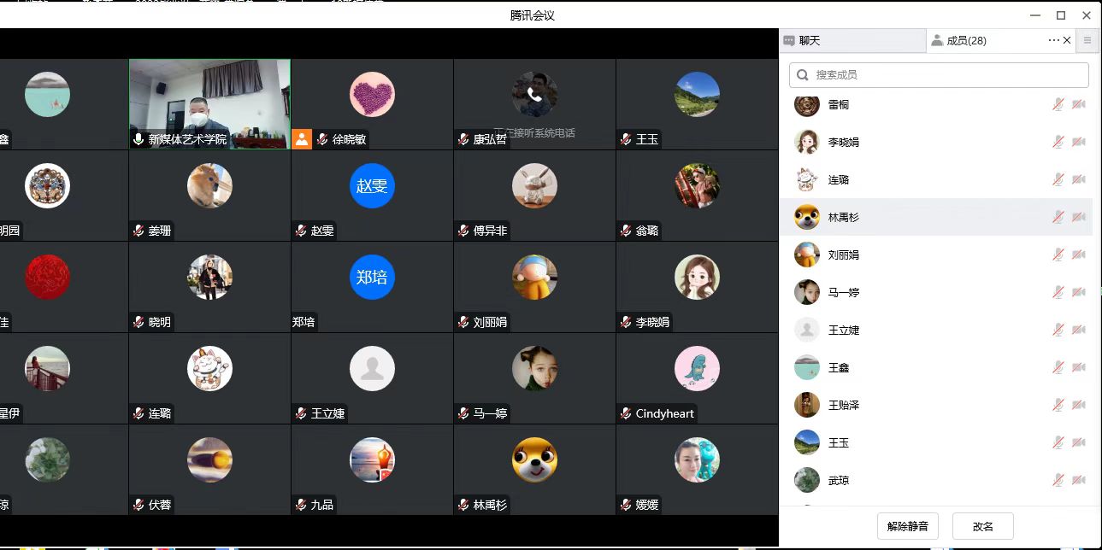Select 郑培's blue avatar video tile

pos(372,278)
